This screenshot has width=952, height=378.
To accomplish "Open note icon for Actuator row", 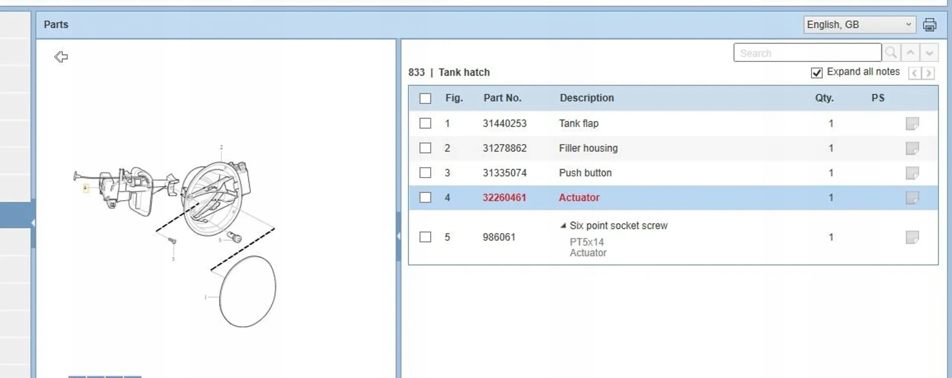I will pyautogui.click(x=912, y=198).
